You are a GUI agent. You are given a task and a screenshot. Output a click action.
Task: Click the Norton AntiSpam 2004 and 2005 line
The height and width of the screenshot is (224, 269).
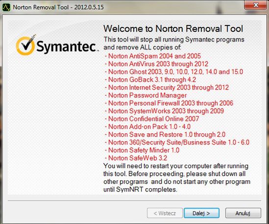153,56
